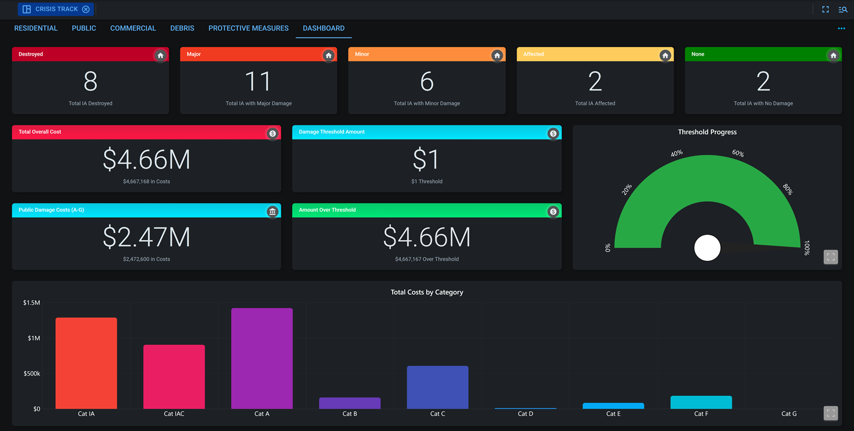Click the bank icon on Public Damage Costs

(x=272, y=211)
